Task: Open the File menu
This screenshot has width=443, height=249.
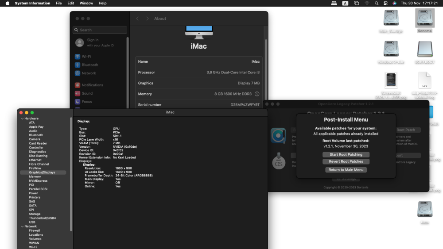Action: [59, 3]
